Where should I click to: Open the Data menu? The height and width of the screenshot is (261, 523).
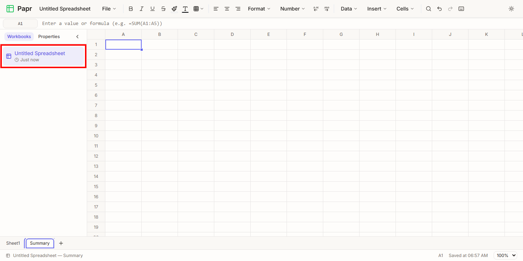pos(349,9)
